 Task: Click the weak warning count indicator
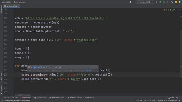click(169, 10)
